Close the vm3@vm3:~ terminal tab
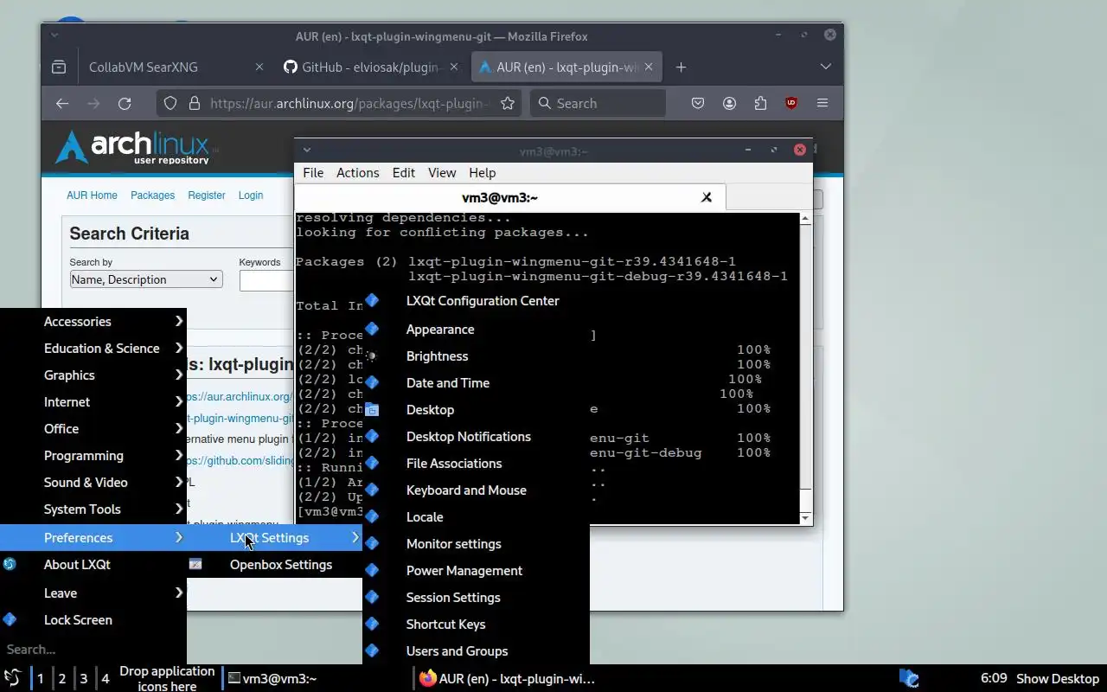This screenshot has width=1107, height=692. tap(707, 197)
